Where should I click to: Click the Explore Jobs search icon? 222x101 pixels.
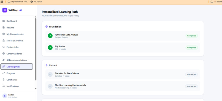click(x=4, y=47)
